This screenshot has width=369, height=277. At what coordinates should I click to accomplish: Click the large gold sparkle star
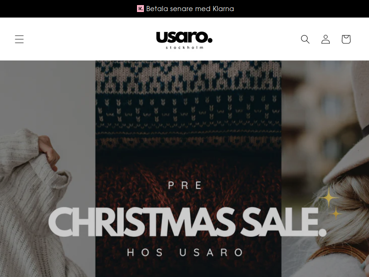pyautogui.click(x=329, y=198)
